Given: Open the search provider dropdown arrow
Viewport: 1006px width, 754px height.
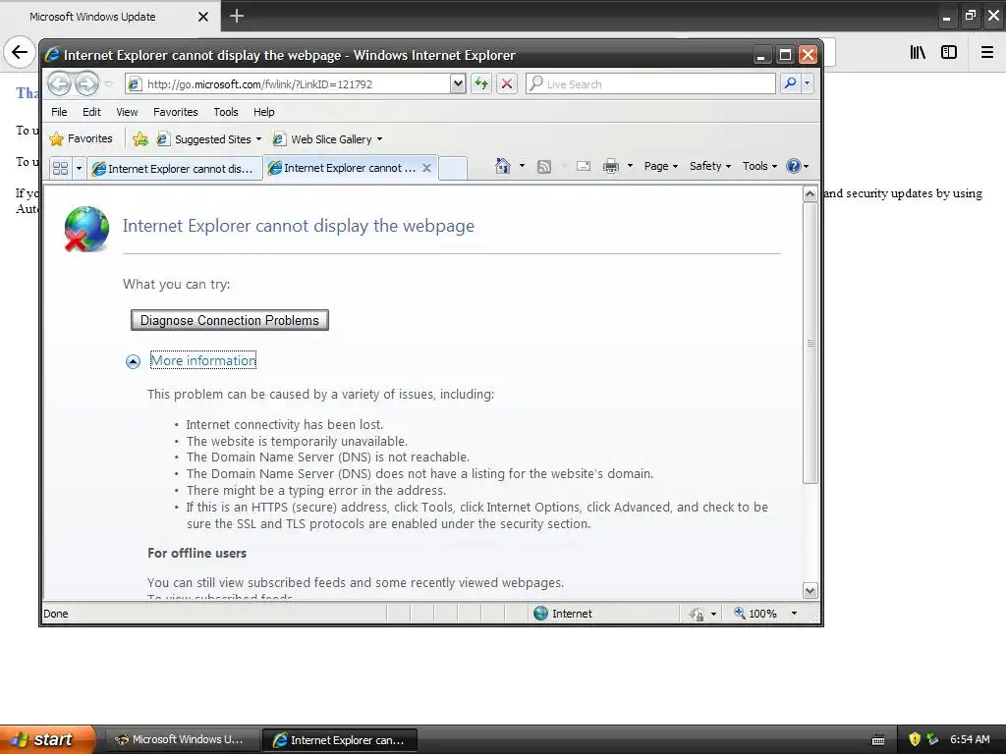Looking at the screenshot, I should click(808, 83).
